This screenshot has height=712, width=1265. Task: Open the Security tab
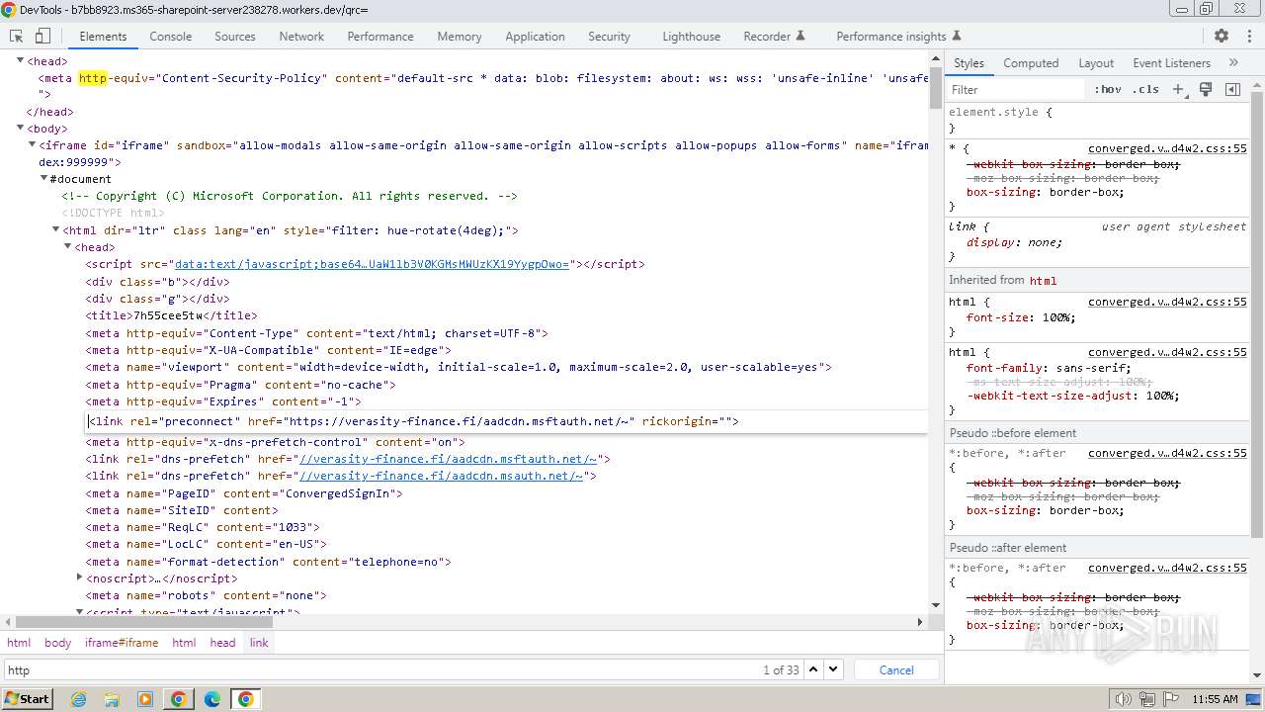(x=609, y=37)
